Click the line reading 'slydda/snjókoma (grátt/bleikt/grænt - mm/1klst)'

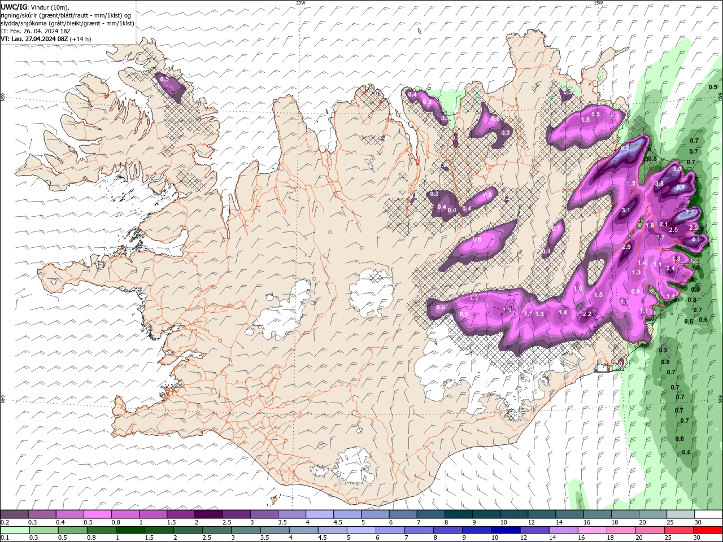pyautogui.click(x=67, y=23)
